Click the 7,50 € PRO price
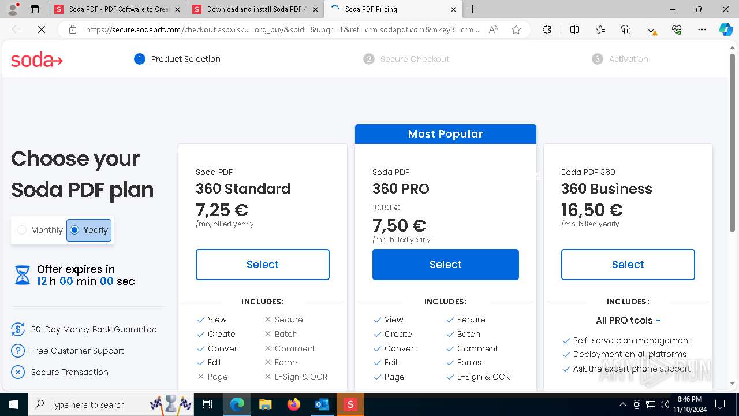This screenshot has width=739, height=416. tap(400, 225)
